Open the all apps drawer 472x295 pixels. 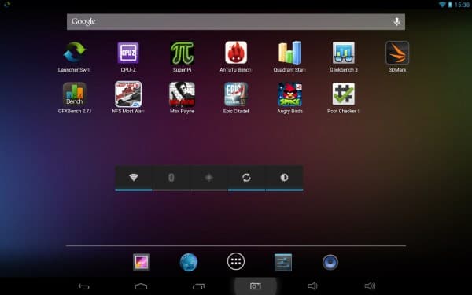(236, 262)
